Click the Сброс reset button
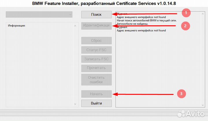Screen dimensions: 208x121 point(96,41)
